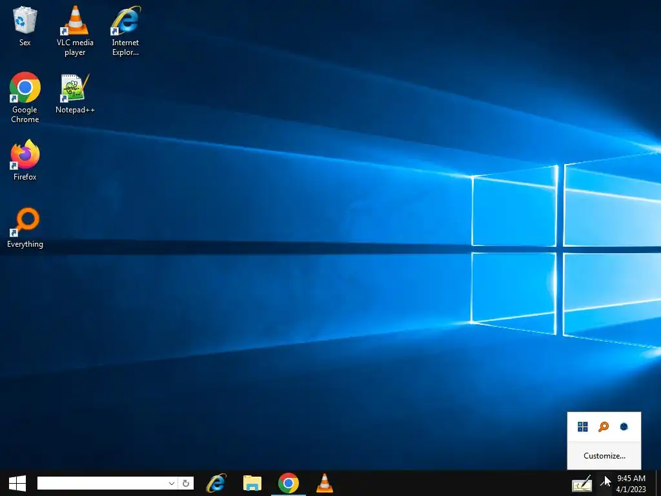Select the VLC media player desktop shortcut
The height and width of the screenshot is (496, 661).
(x=75, y=31)
